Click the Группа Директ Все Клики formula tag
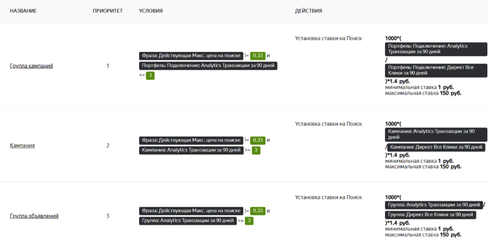Image resolution: width=488 pixels, height=241 pixels. pyautogui.click(x=431, y=215)
